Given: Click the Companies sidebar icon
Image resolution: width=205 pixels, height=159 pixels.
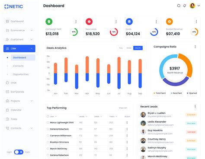Looking at the screenshot, I should coord(7,92).
